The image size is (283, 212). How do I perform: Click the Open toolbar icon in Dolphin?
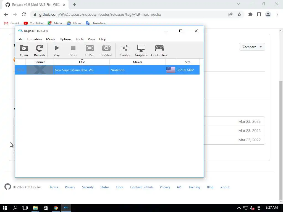pos(24,51)
